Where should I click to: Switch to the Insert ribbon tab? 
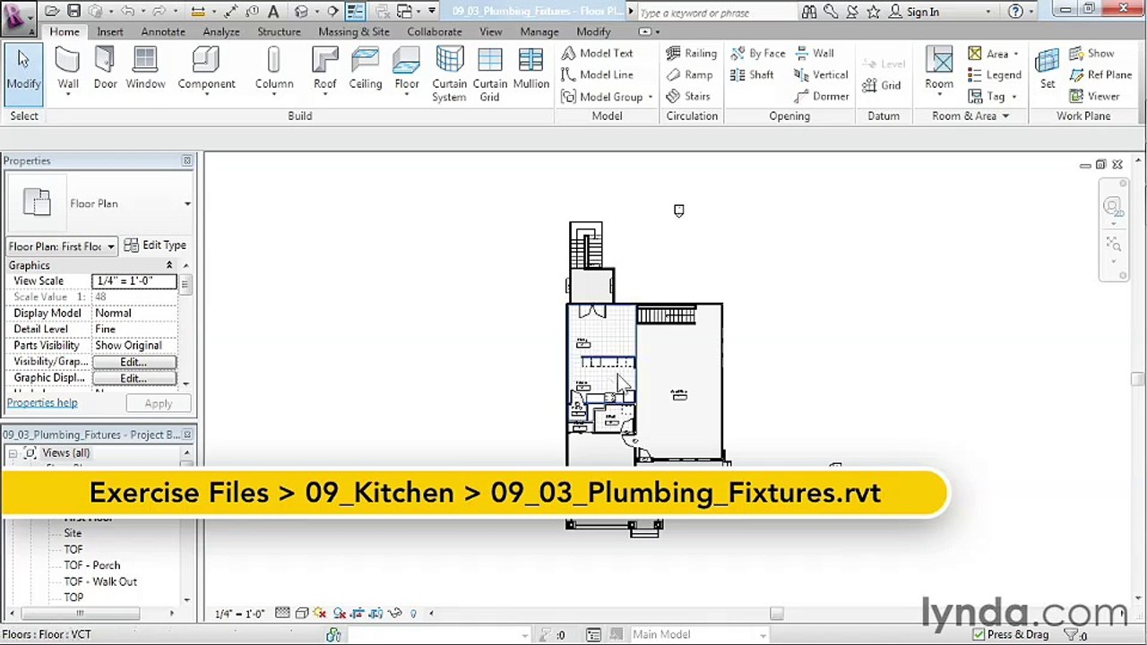[110, 31]
